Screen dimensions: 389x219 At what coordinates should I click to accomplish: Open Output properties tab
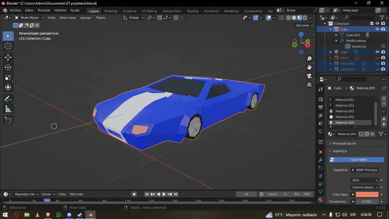pos(321,107)
